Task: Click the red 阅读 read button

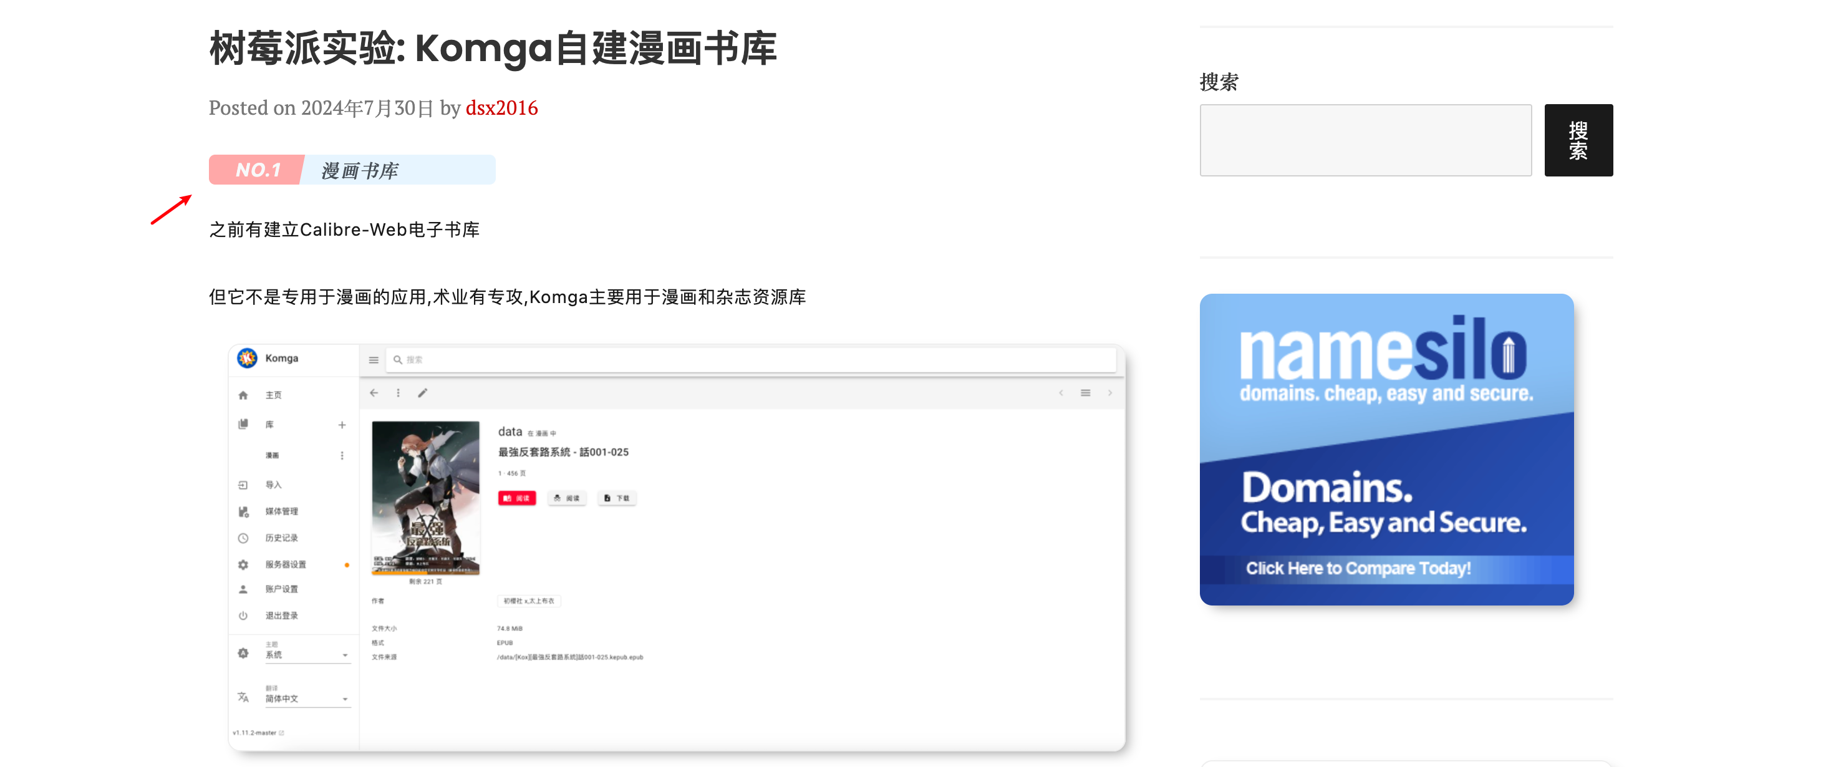Action: point(517,498)
